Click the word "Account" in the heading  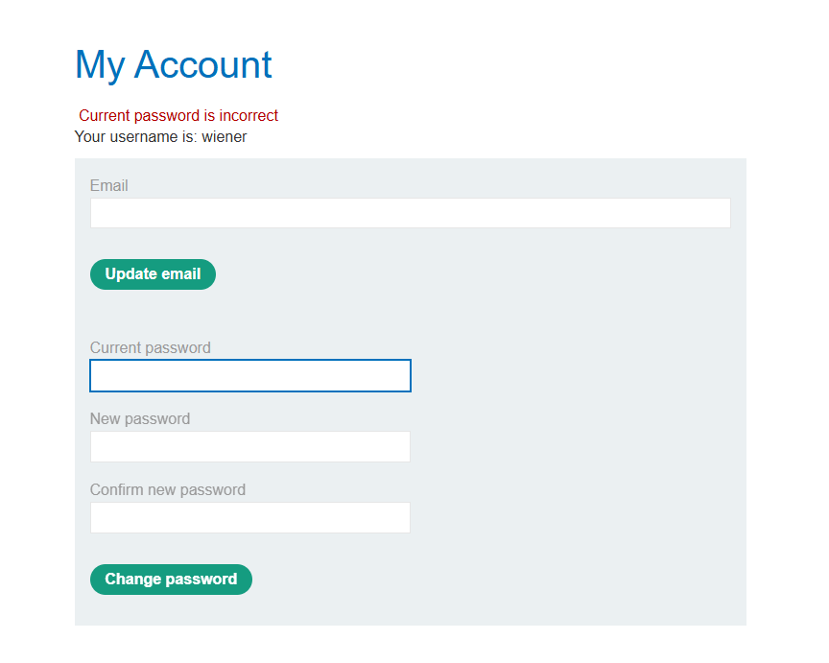(203, 64)
